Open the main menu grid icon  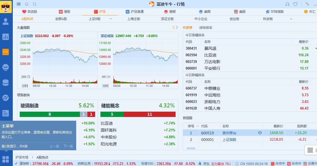click(6, 159)
